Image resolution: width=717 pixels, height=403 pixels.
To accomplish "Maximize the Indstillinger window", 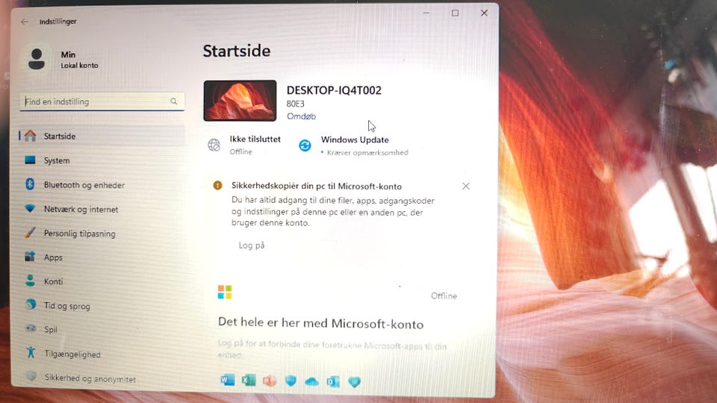I will [455, 13].
